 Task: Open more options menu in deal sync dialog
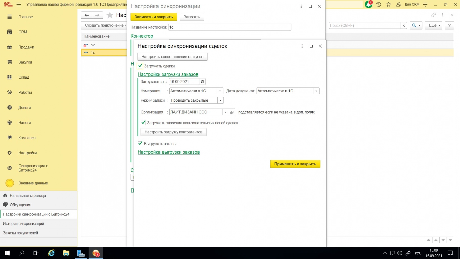[x=302, y=46]
